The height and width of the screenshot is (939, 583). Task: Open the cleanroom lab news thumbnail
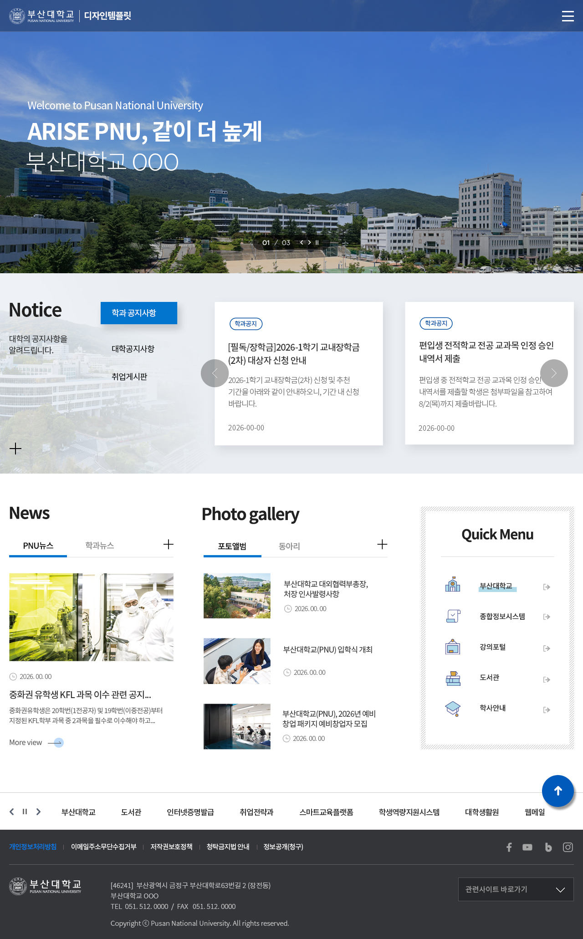91,617
